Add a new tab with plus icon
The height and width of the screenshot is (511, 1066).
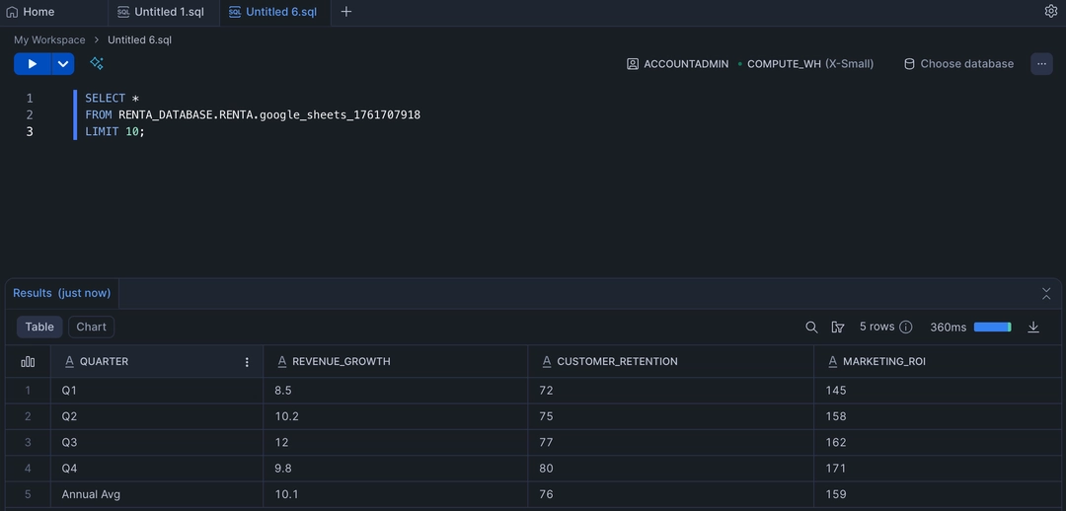click(x=345, y=12)
